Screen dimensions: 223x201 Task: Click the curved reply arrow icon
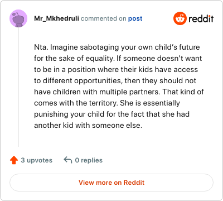click(68, 160)
